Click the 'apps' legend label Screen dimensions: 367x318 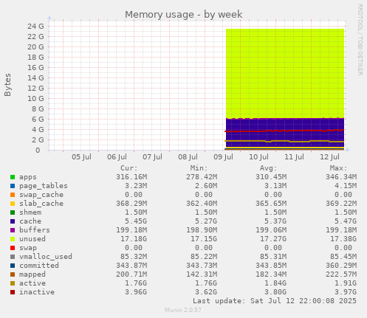(28, 177)
